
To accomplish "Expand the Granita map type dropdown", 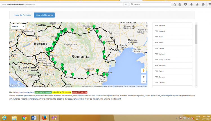I will pos(18,26).
